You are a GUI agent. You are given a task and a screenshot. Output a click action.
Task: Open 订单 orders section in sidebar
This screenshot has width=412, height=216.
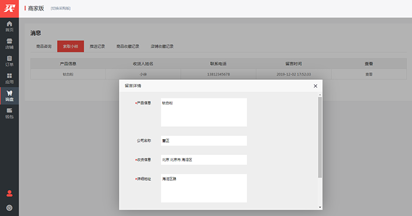click(x=9, y=61)
